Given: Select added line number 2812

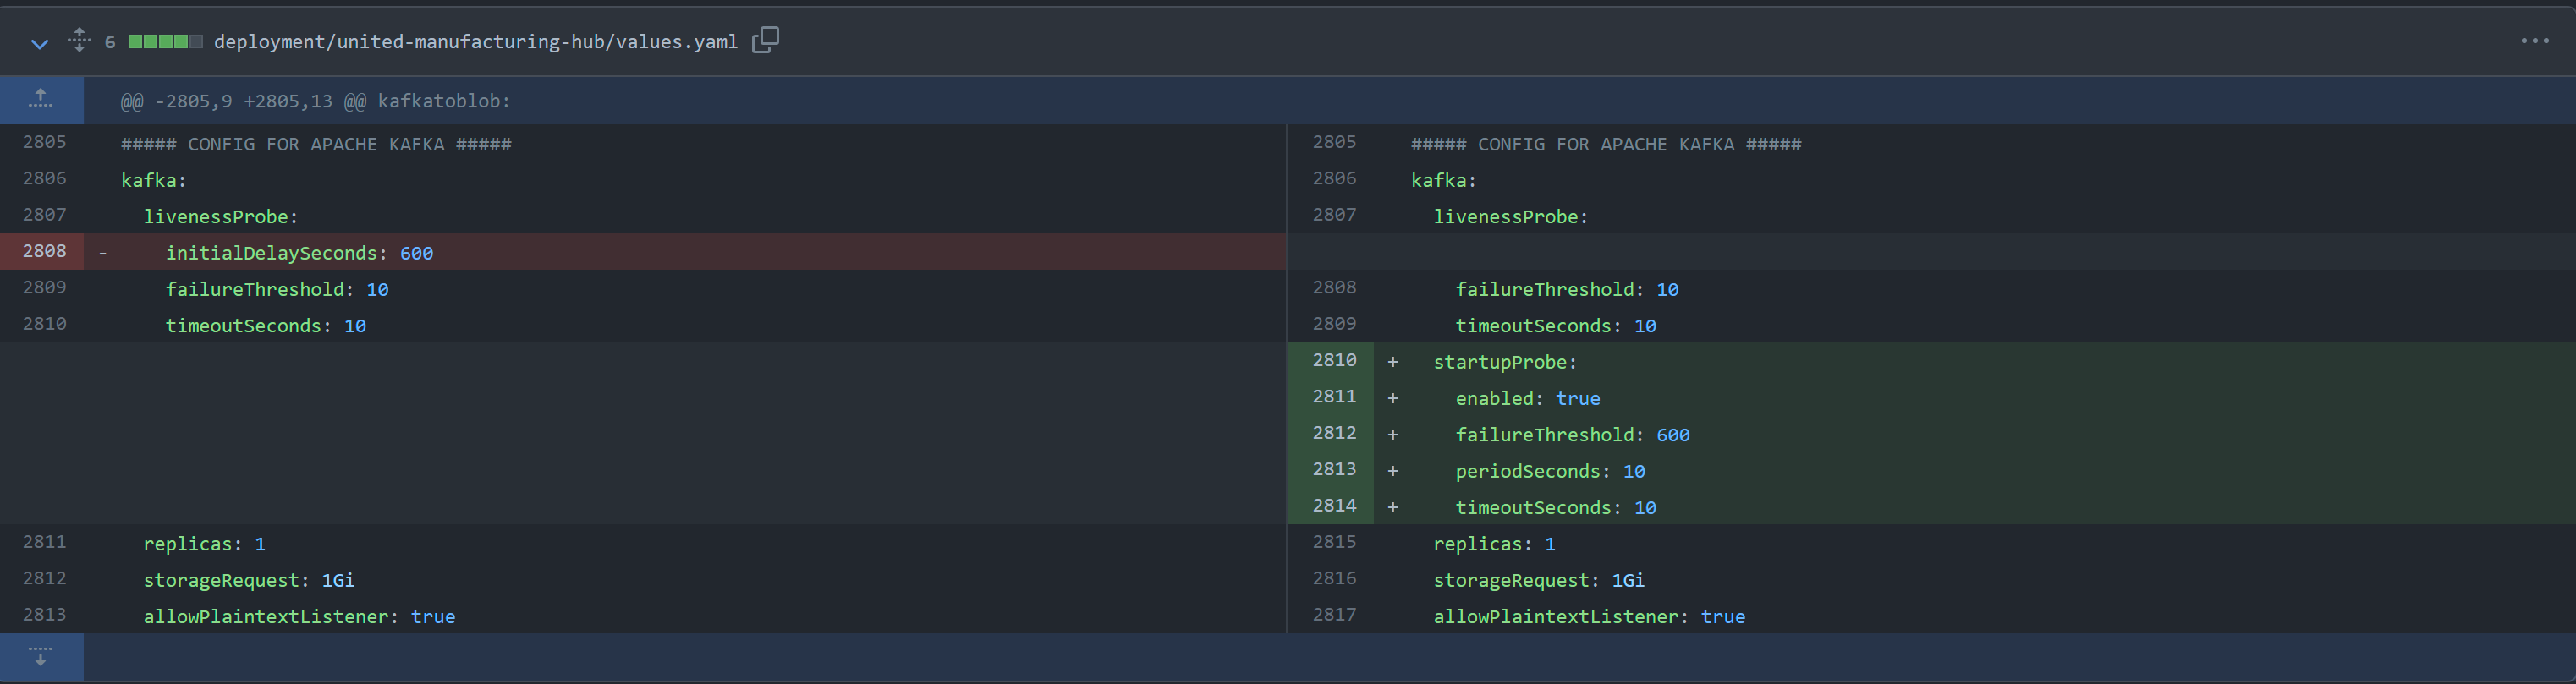Looking at the screenshot, I should [1334, 433].
